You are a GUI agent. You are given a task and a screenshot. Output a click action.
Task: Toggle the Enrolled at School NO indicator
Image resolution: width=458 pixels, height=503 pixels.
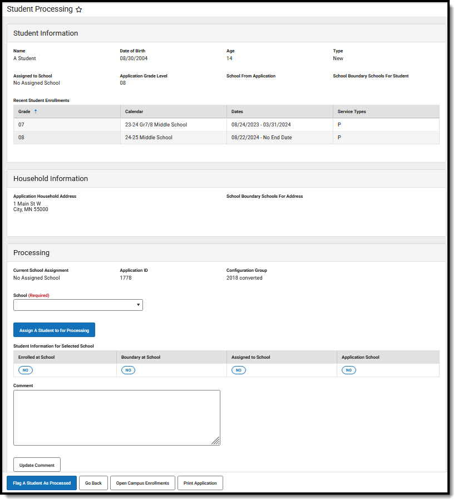click(25, 370)
